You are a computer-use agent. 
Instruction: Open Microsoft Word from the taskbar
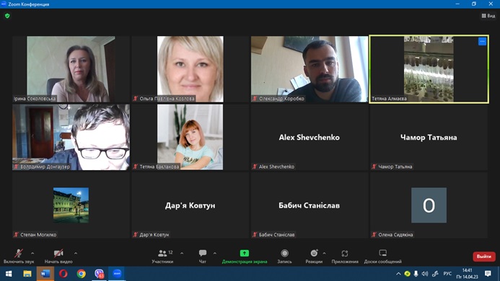45,274
